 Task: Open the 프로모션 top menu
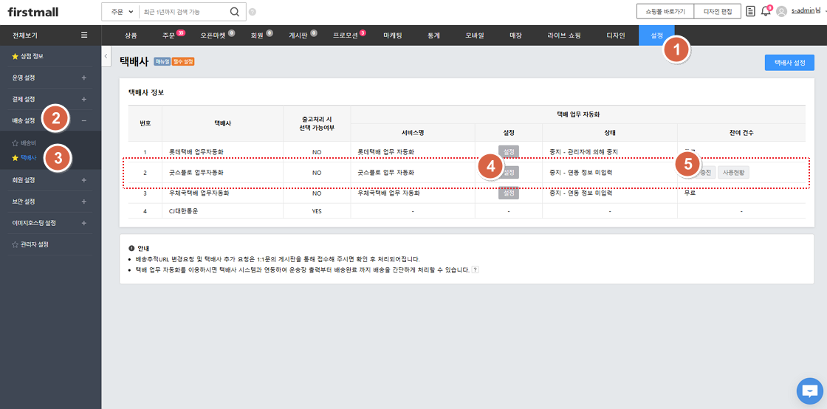tap(346, 36)
